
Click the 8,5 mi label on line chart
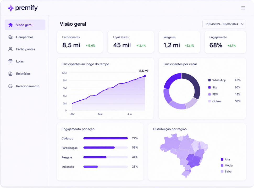pos(144,71)
